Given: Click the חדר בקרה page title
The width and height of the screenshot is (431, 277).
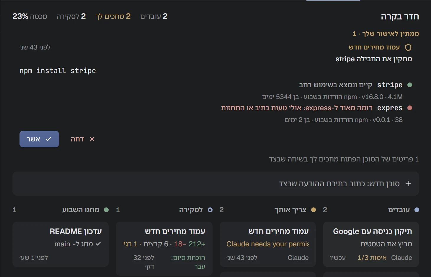Looking at the screenshot, I should [x=400, y=17].
